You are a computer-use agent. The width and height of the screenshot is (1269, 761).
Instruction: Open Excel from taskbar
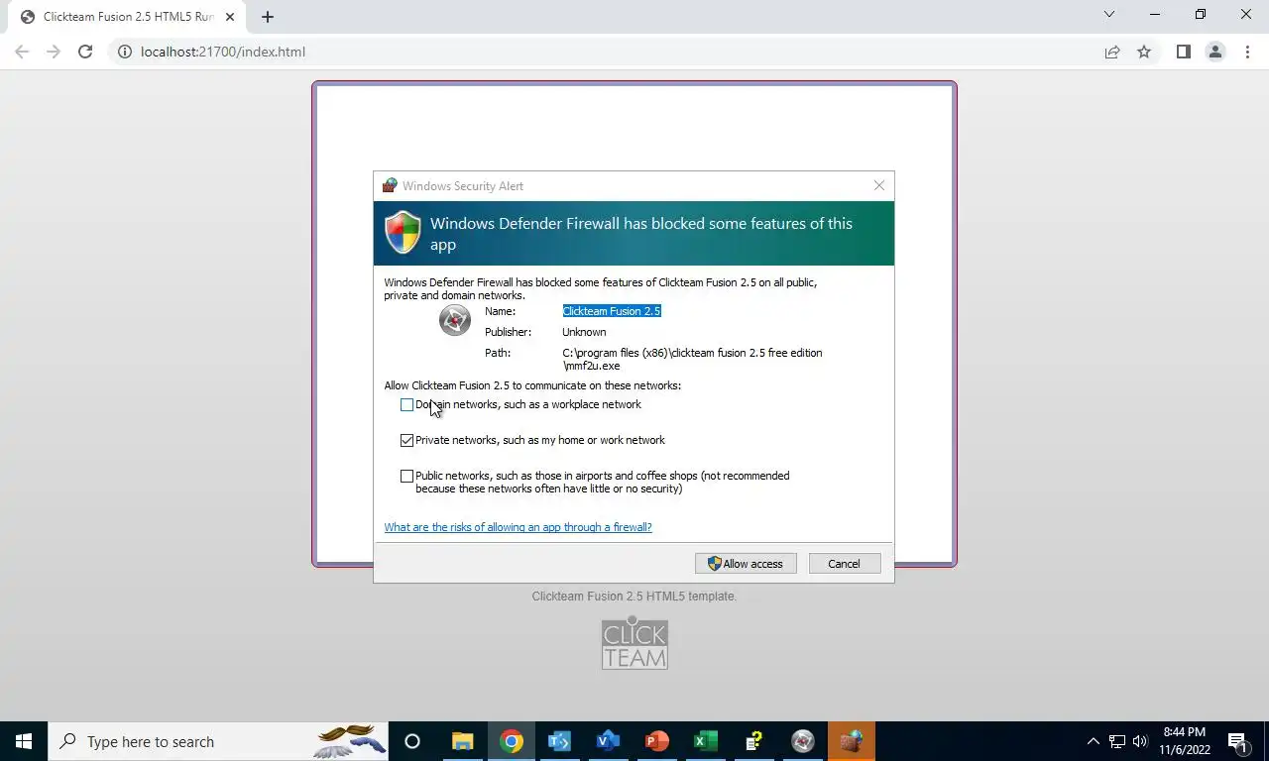705,741
